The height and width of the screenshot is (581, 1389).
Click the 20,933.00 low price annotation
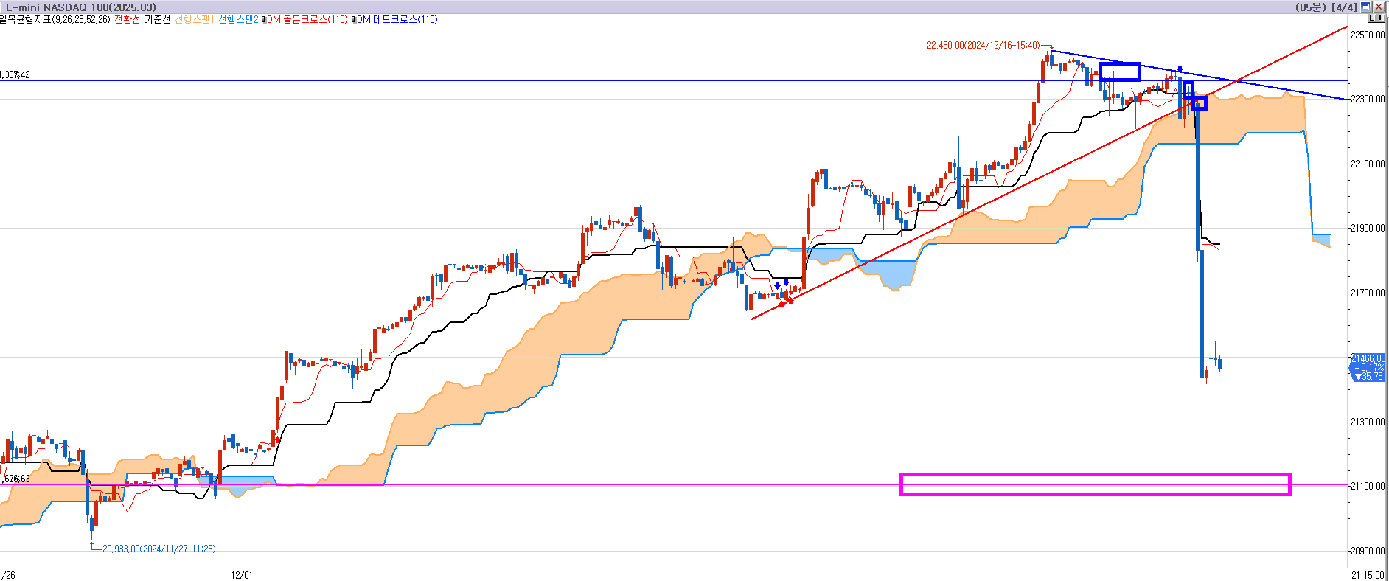point(159,549)
